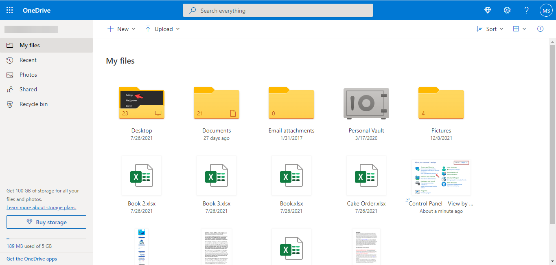Click the Book 3.xlsx file name
The width and height of the screenshot is (556, 265).
[x=217, y=203]
